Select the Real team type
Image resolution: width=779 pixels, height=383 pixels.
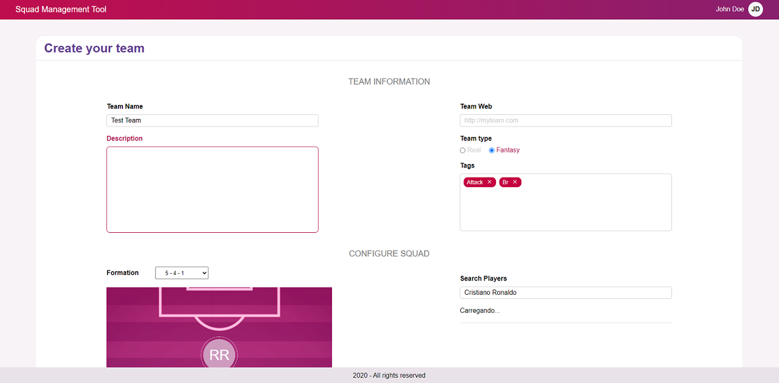coord(463,150)
